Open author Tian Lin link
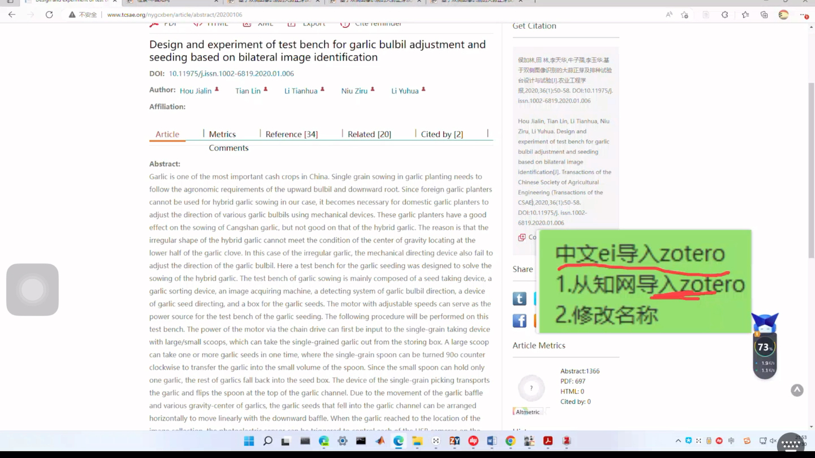 (248, 91)
